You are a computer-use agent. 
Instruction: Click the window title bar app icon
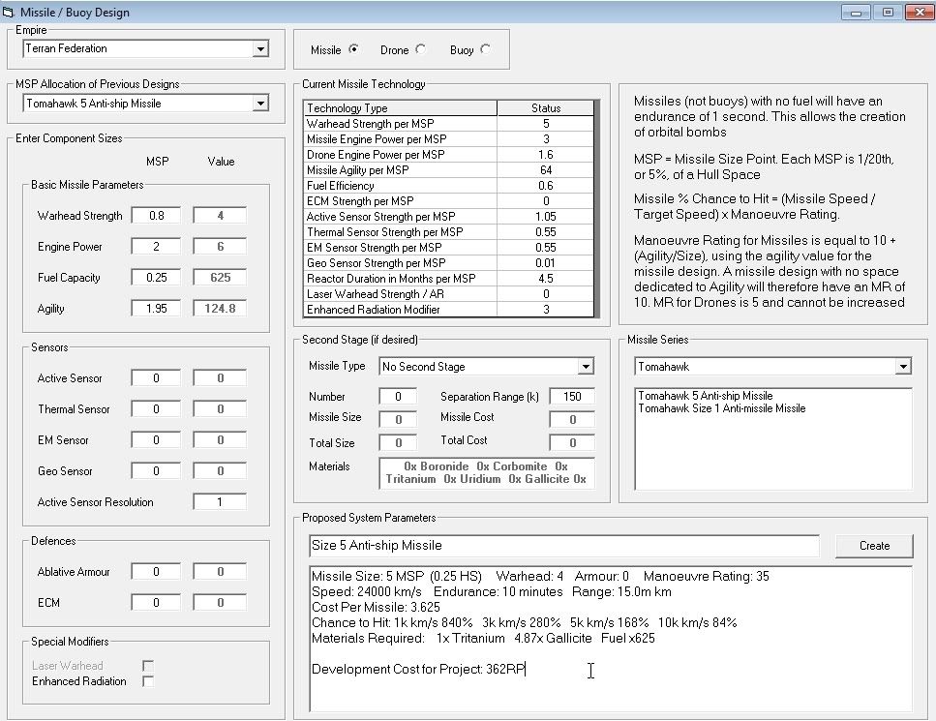tap(9, 12)
